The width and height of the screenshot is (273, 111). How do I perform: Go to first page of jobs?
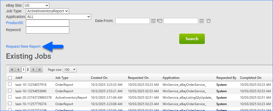tap(12, 70)
